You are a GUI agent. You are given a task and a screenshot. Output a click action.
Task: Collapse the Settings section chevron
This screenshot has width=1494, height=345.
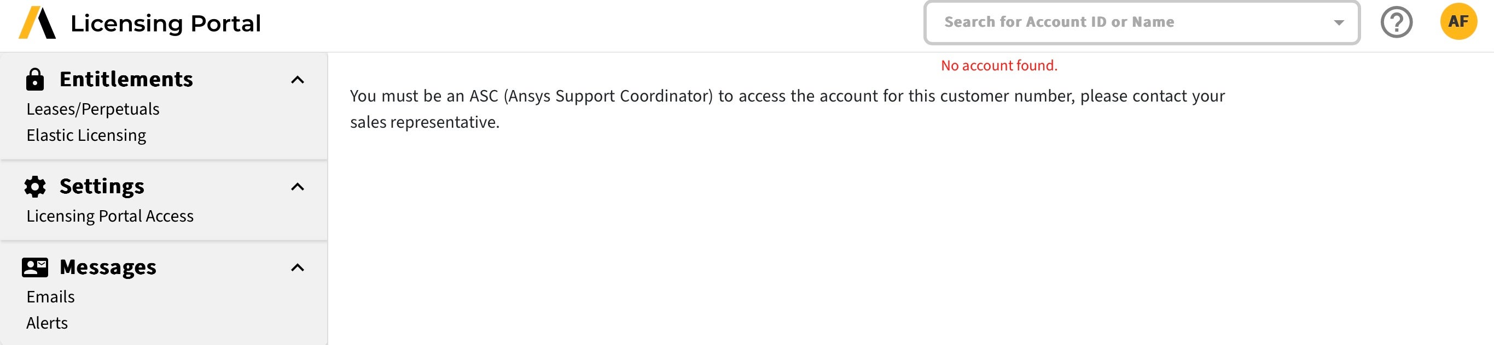(298, 187)
